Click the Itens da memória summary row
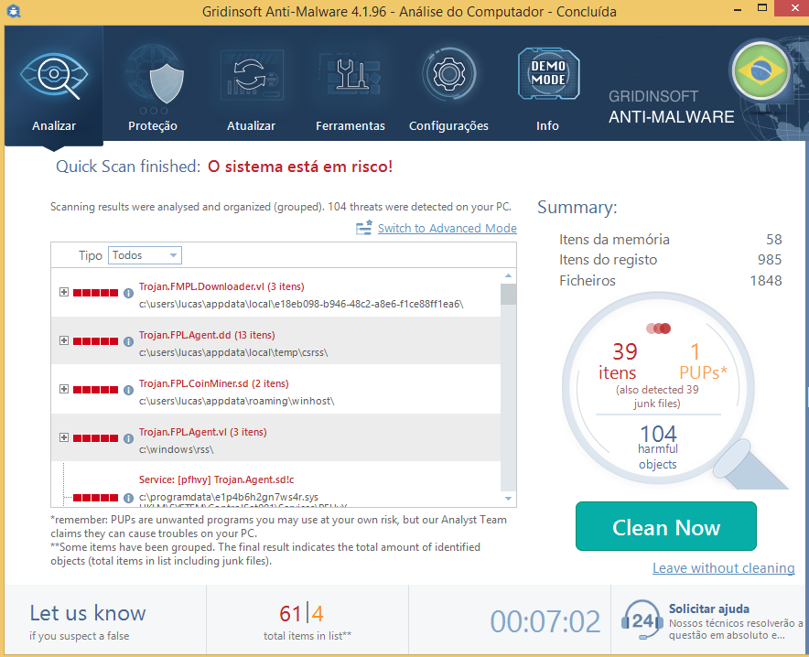 (670, 240)
